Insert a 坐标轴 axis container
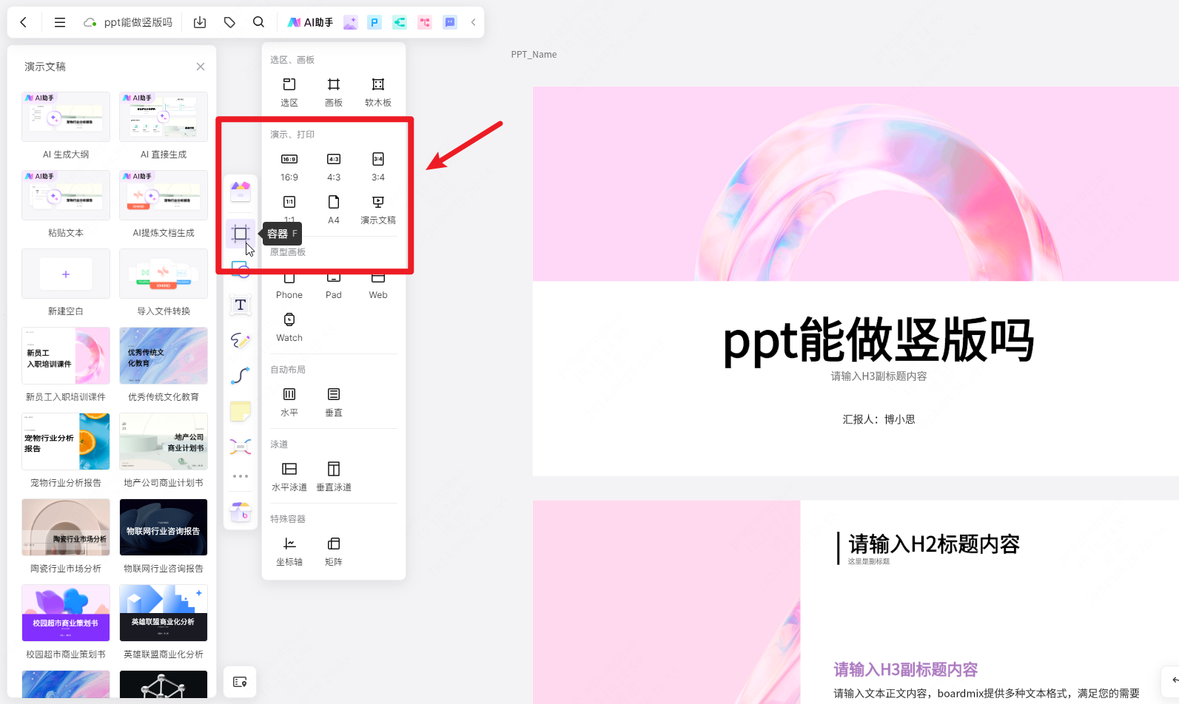This screenshot has width=1179, height=704. 289,551
